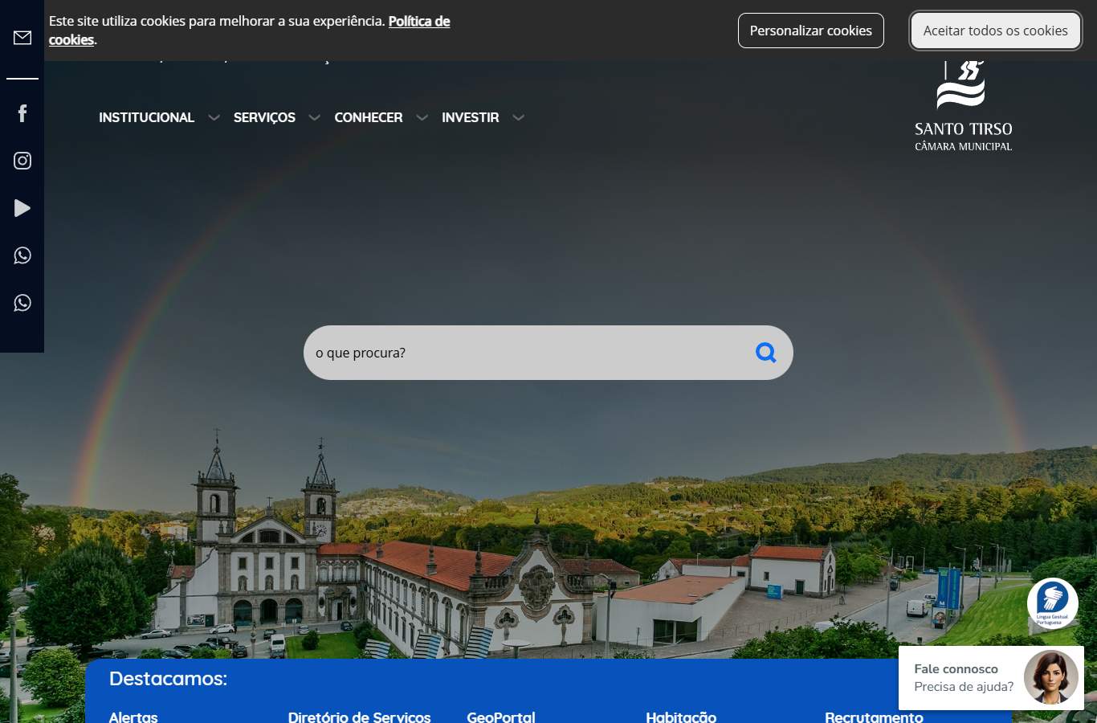
Task: Open the INVESTIR menu
Action: point(471,117)
